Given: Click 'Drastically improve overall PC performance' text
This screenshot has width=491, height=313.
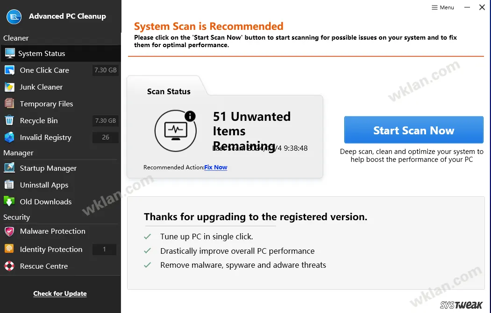Looking at the screenshot, I should click(237, 251).
